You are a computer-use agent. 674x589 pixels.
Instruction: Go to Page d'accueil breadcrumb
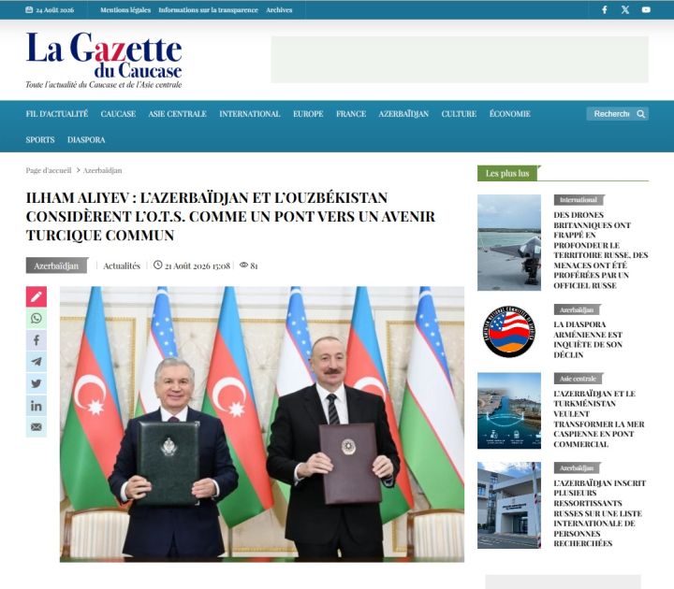click(x=49, y=170)
